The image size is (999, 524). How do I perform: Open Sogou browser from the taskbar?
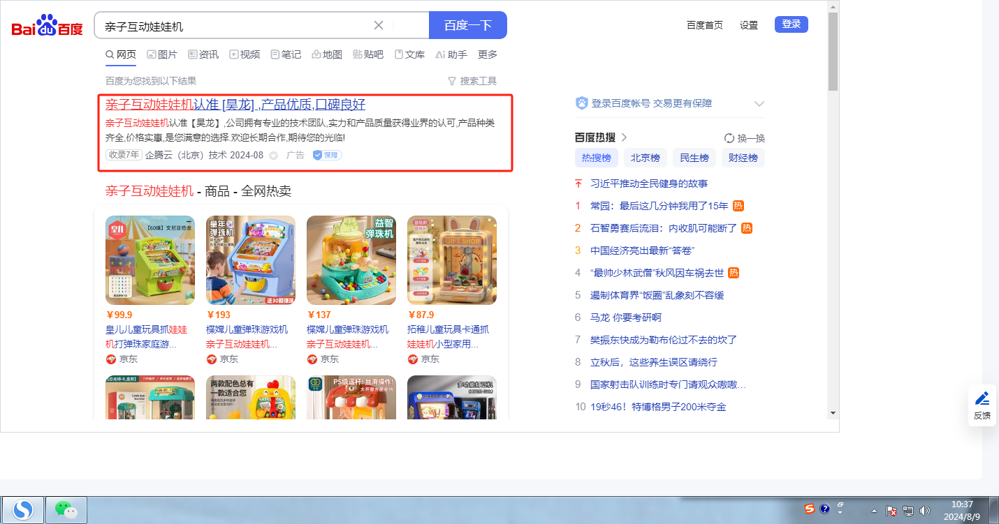point(23,510)
